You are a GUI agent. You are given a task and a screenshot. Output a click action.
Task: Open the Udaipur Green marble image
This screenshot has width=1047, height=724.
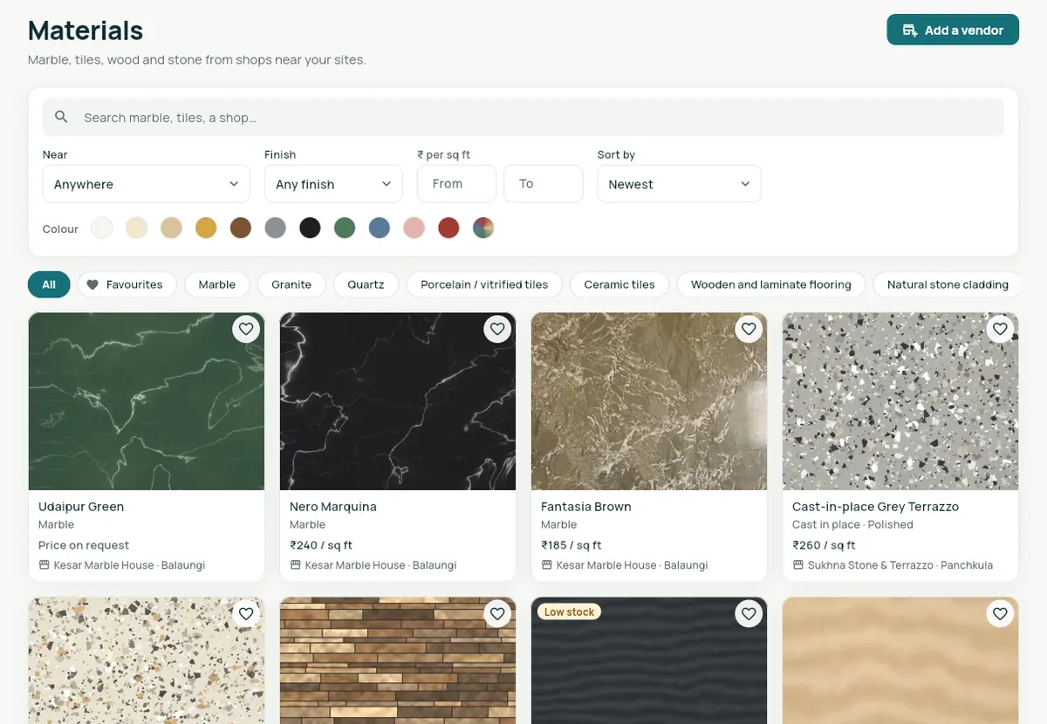pos(147,401)
